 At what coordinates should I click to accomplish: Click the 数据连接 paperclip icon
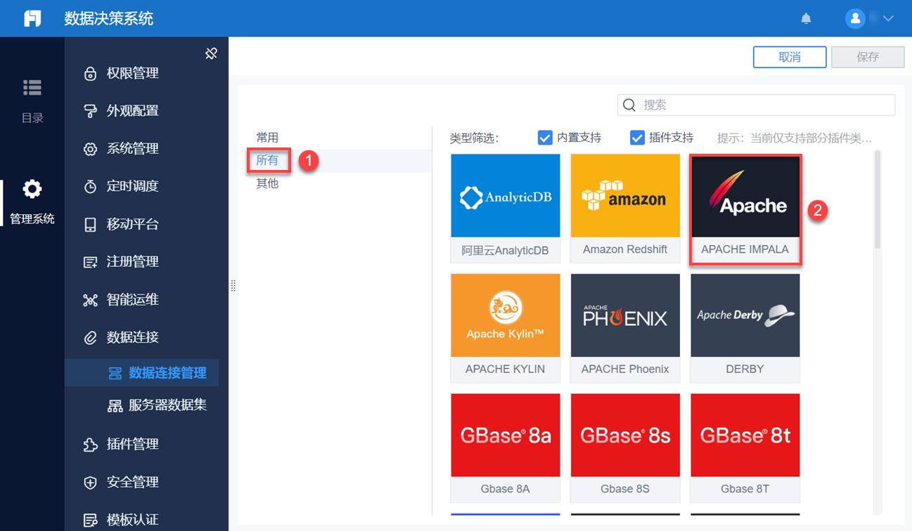pyautogui.click(x=90, y=338)
